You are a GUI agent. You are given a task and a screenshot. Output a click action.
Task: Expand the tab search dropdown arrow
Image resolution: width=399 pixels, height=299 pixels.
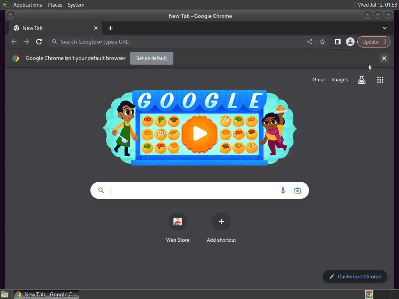click(x=385, y=28)
